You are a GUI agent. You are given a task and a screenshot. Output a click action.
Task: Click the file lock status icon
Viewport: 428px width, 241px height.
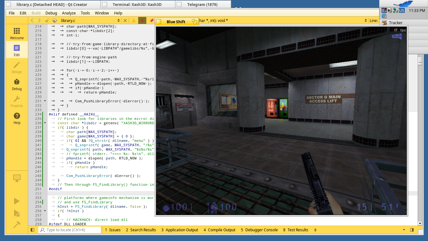[x=47, y=20]
